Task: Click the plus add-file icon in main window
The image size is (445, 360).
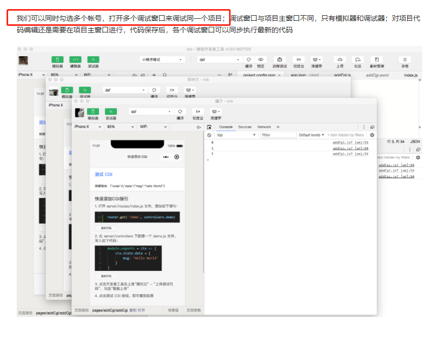Action: click(154, 75)
